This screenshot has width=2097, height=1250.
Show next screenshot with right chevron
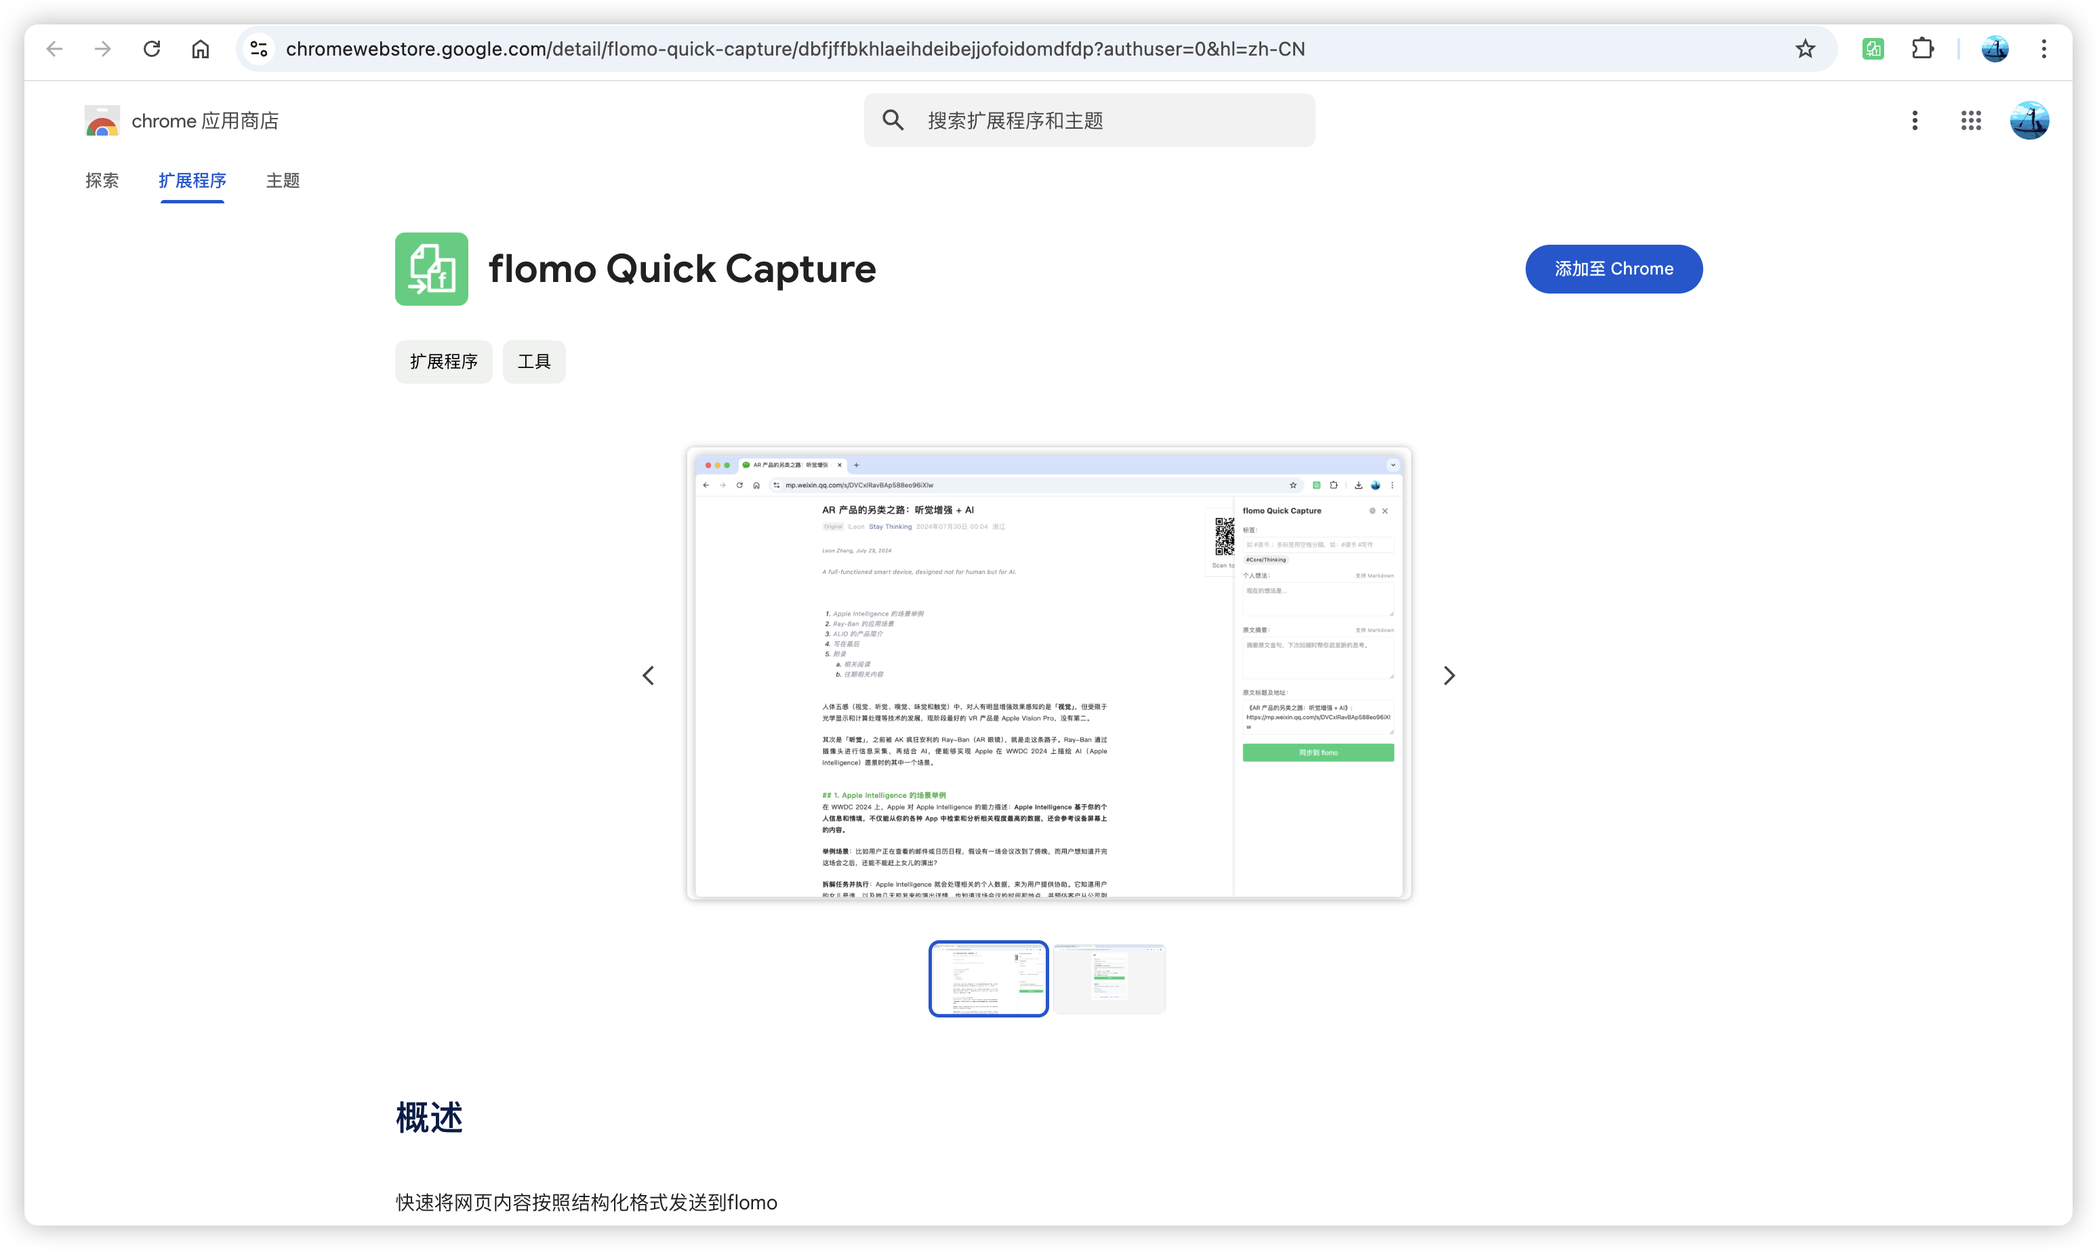point(1448,676)
